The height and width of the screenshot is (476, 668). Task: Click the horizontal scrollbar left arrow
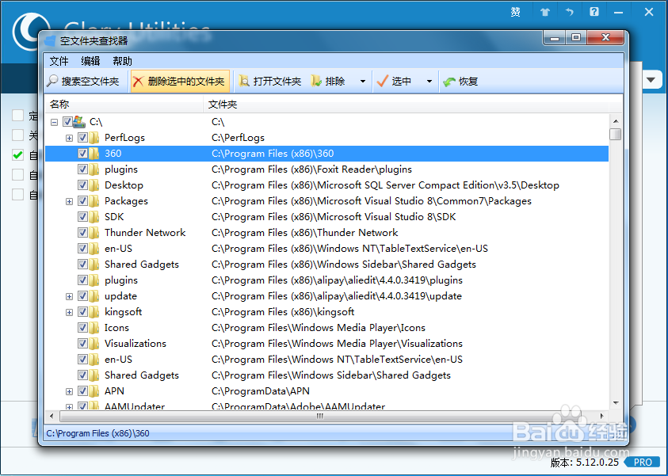tap(52, 416)
